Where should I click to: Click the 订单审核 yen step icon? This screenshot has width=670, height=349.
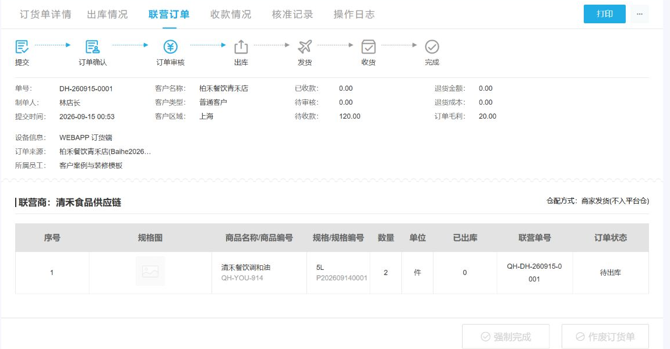click(170, 47)
